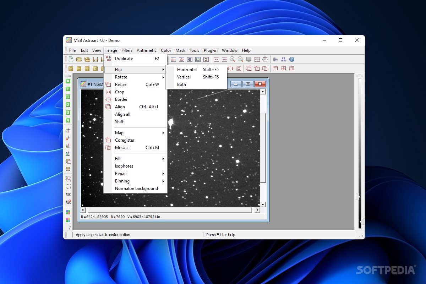Click the green number 4 sidebar icon
Screen dimensions: 426x284
click(68, 120)
